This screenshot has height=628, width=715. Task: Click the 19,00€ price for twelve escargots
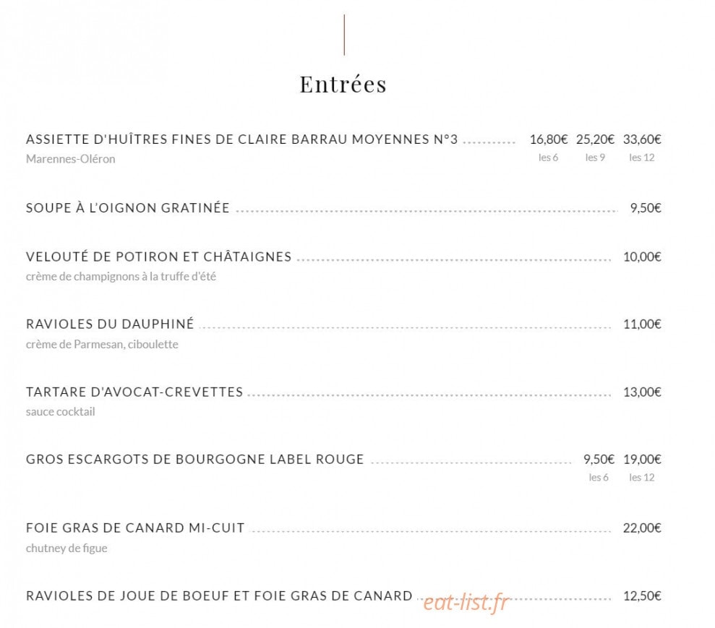pos(642,459)
